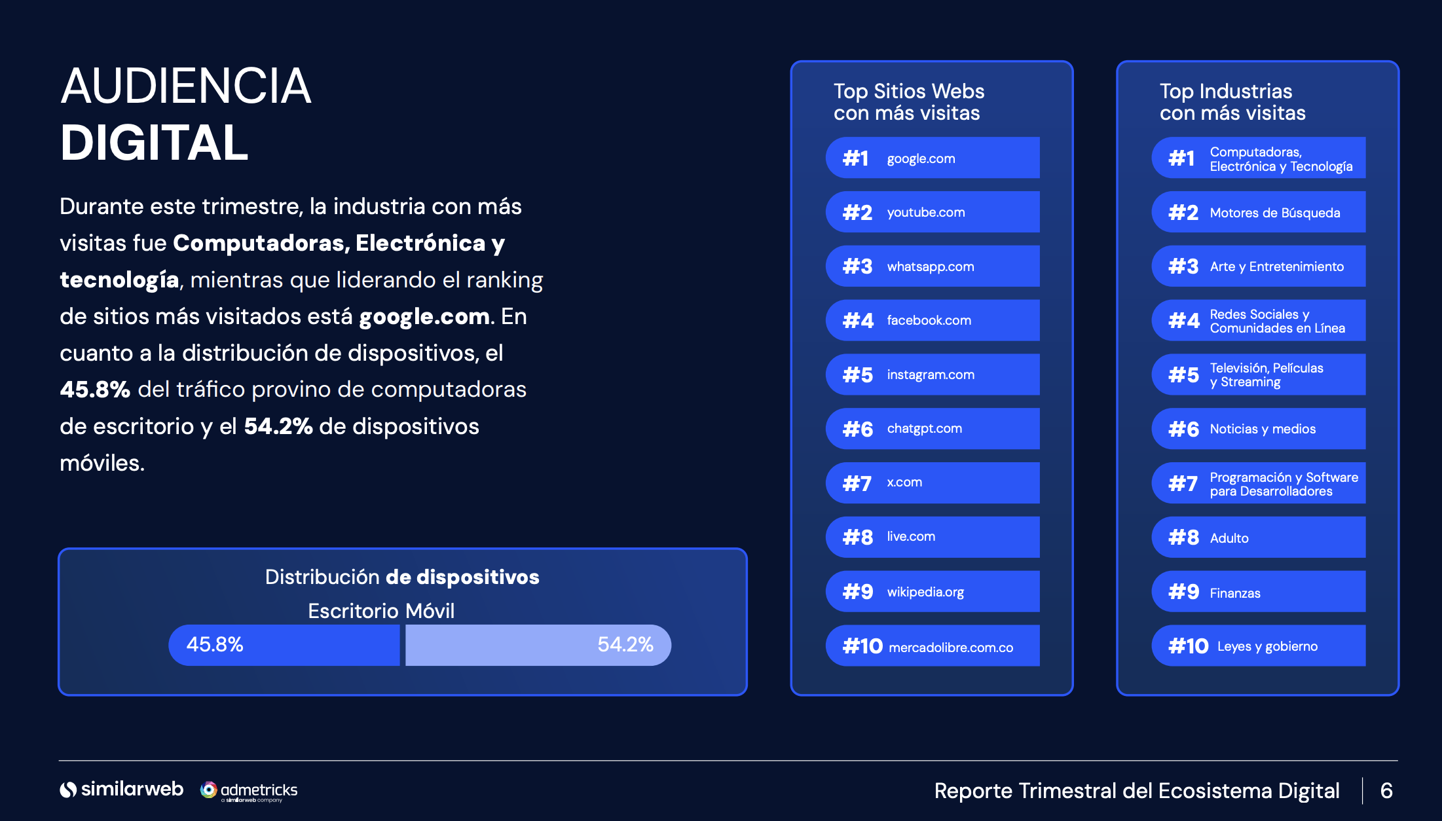Click the 45.8% desktop bar segment
Viewport: 1442px width, 821px height.
click(284, 645)
